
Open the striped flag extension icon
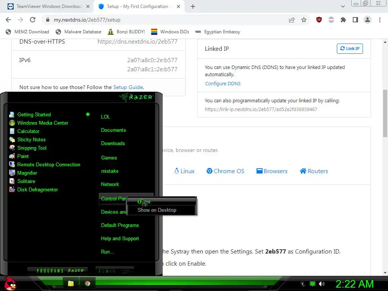(x=331, y=20)
